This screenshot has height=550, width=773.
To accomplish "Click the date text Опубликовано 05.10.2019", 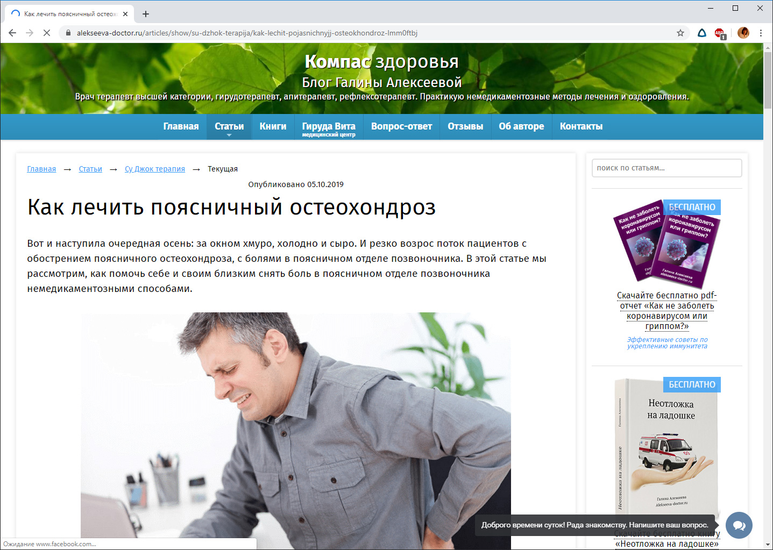I will tap(296, 184).
